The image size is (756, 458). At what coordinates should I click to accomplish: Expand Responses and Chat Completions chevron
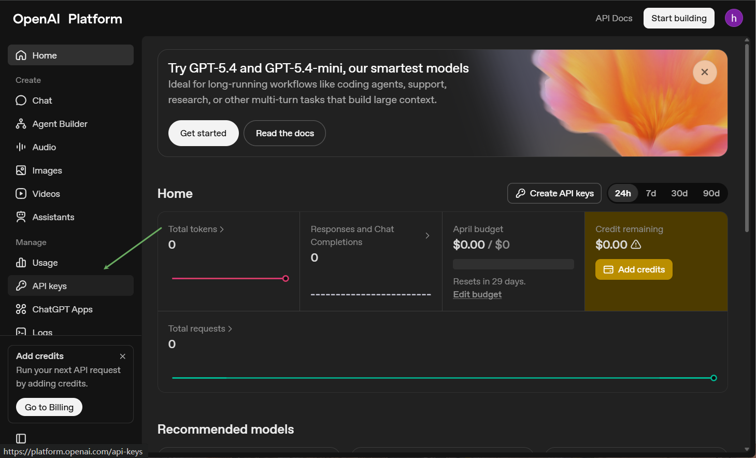(x=427, y=236)
